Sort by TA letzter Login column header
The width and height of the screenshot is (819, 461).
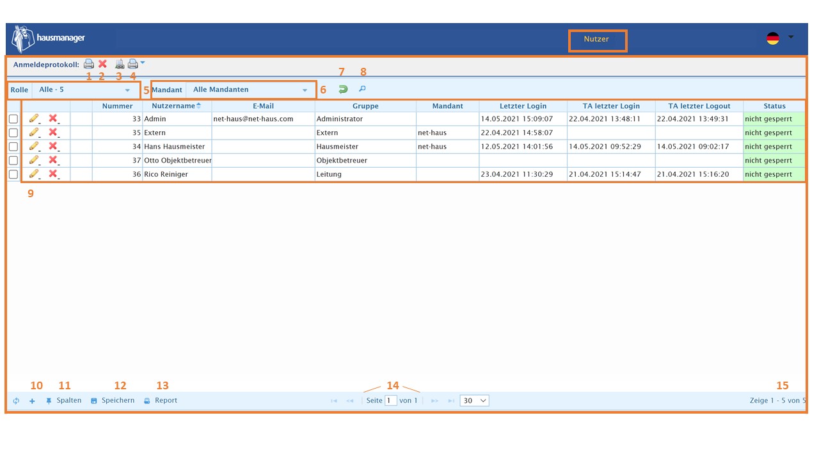[611, 106]
